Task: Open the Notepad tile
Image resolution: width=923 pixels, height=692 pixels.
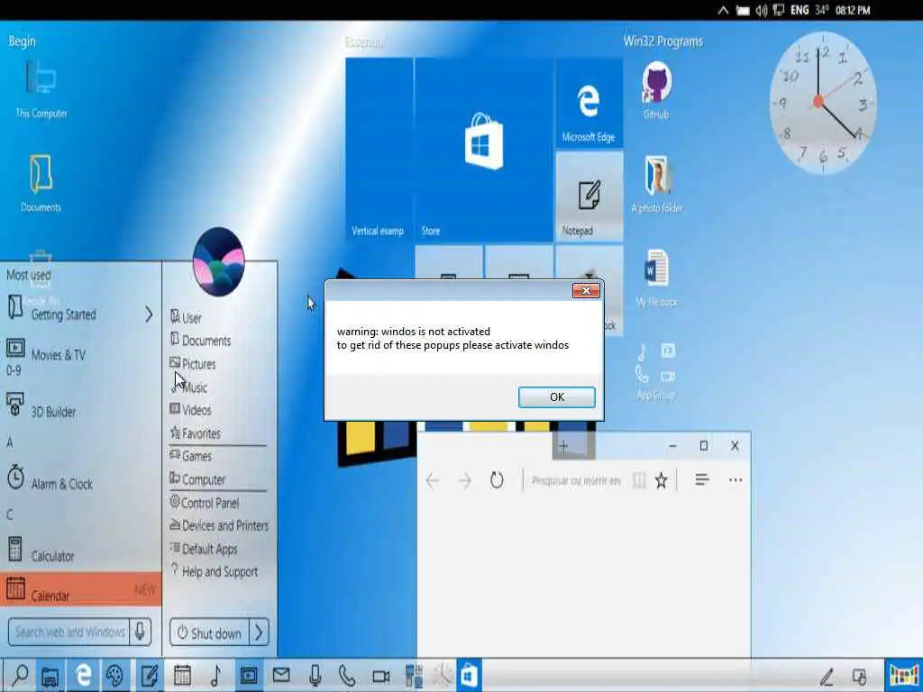Action: tap(589, 196)
